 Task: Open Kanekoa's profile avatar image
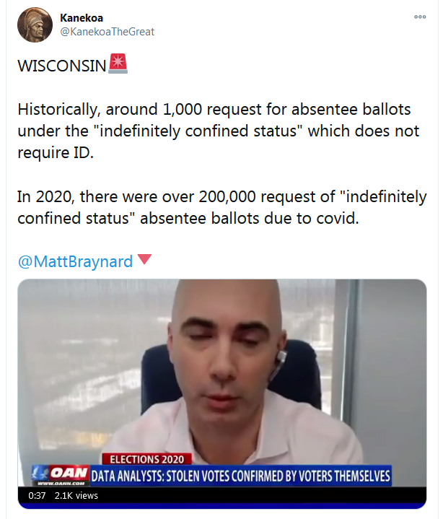click(35, 25)
